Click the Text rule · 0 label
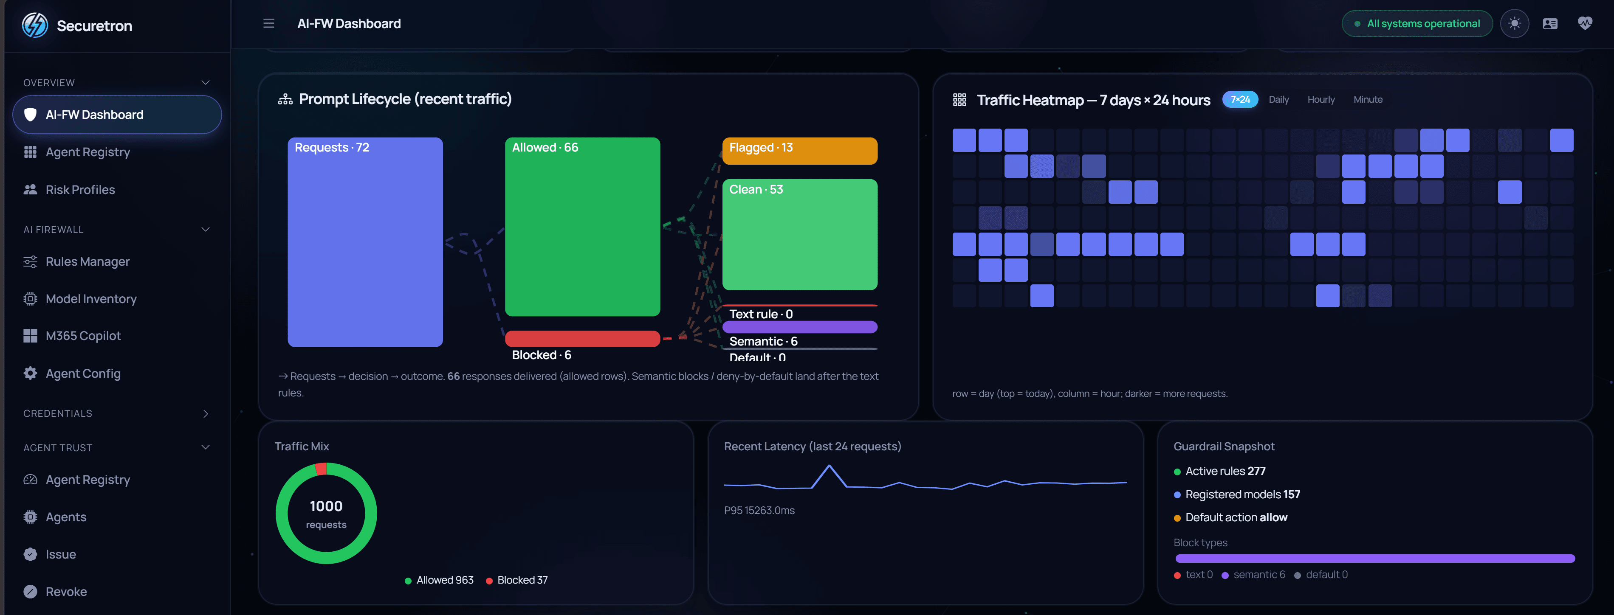Screen dimensions: 1614x615 (x=761, y=314)
